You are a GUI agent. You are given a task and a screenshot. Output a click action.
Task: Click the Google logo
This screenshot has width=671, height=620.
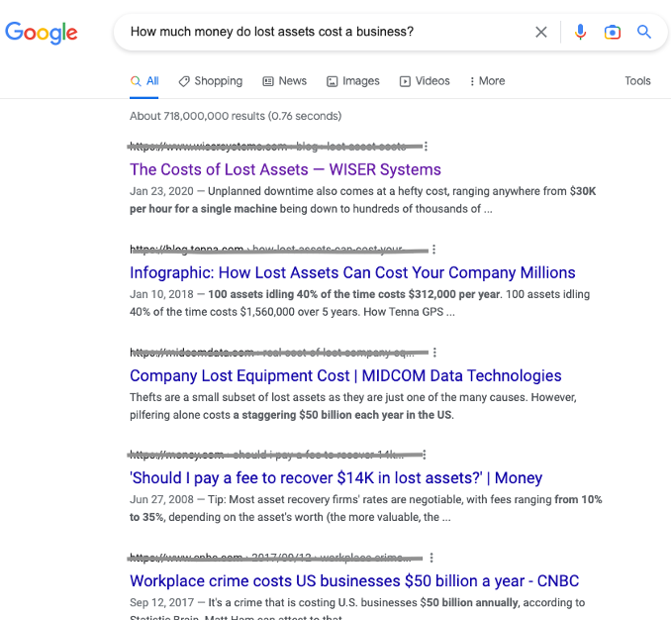coord(42,32)
